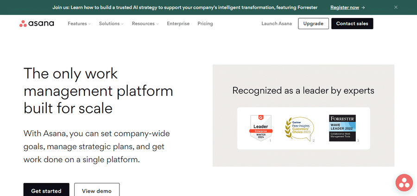Expand the Features dropdown menu
The width and height of the screenshot is (417, 196).
coord(79,24)
